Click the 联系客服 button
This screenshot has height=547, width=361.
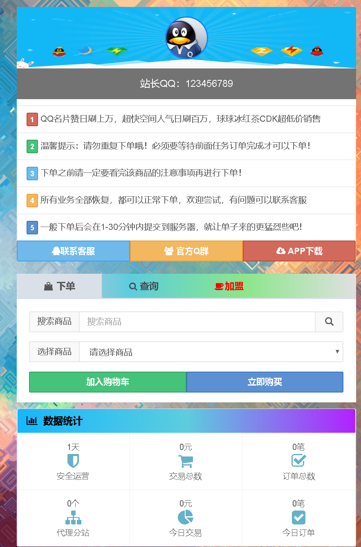click(x=74, y=251)
